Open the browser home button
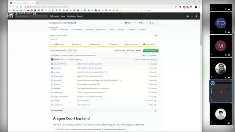The image size is (235, 132). click(21, 7)
